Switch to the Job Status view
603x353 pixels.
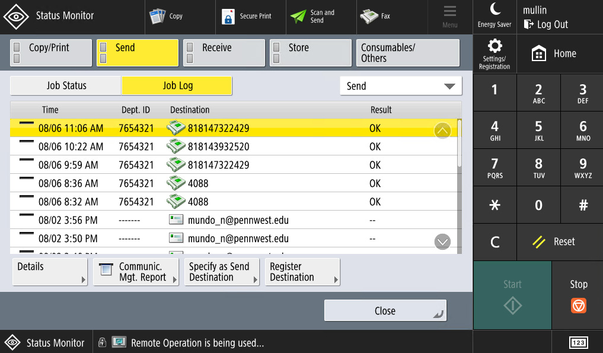[x=66, y=85]
